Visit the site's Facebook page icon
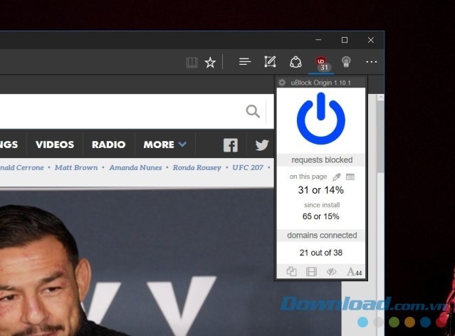 click(231, 145)
